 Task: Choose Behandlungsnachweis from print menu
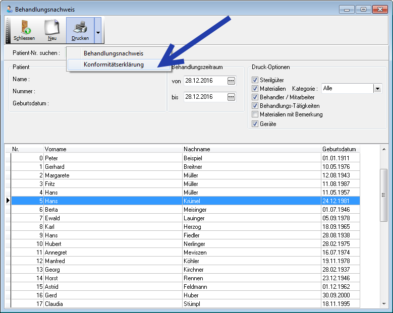point(114,53)
